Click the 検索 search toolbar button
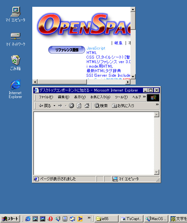This screenshot has width=187, height=223. coord(101,106)
